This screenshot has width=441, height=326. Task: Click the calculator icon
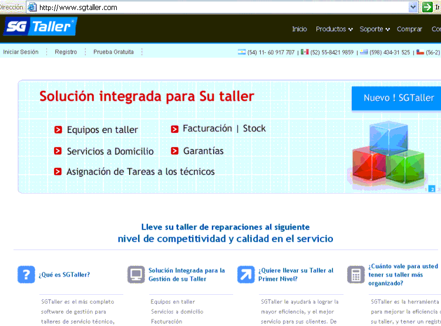[x=356, y=274]
